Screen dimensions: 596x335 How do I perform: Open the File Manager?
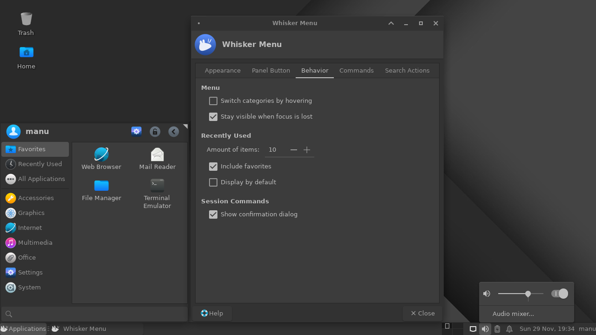(101, 189)
